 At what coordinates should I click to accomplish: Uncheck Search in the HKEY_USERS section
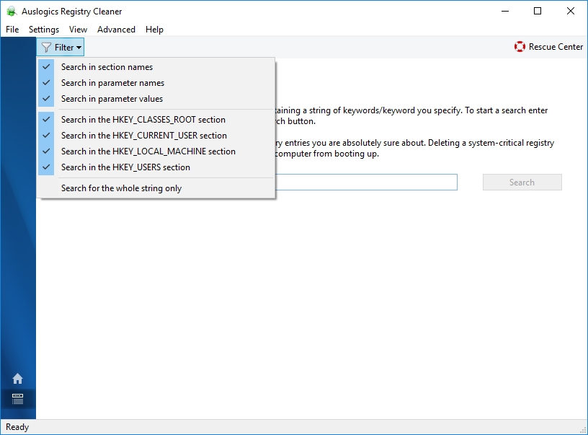click(x=125, y=167)
